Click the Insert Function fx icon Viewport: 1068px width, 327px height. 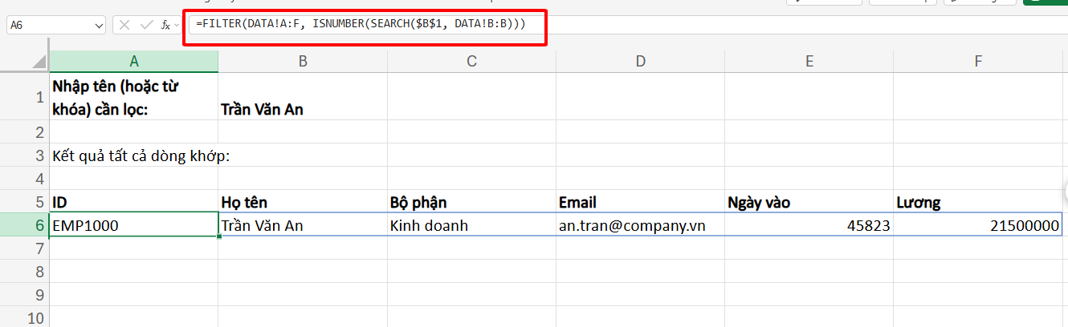165,25
